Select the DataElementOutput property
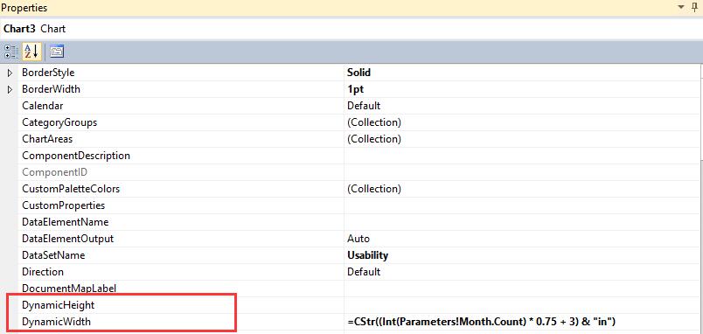 pos(67,239)
